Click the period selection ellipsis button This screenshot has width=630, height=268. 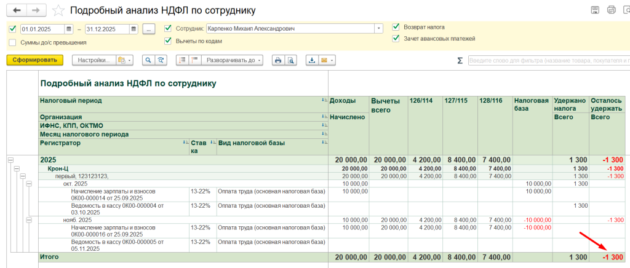click(x=149, y=29)
